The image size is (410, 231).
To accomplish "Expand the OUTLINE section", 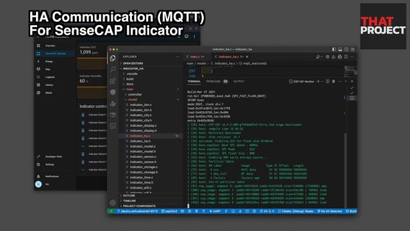I will click(151, 196).
